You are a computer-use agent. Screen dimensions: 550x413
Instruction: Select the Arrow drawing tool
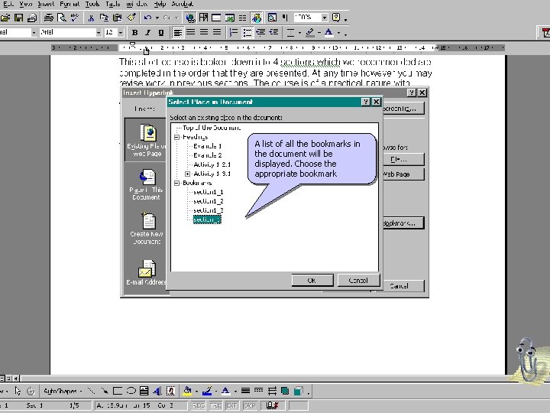click(x=104, y=391)
